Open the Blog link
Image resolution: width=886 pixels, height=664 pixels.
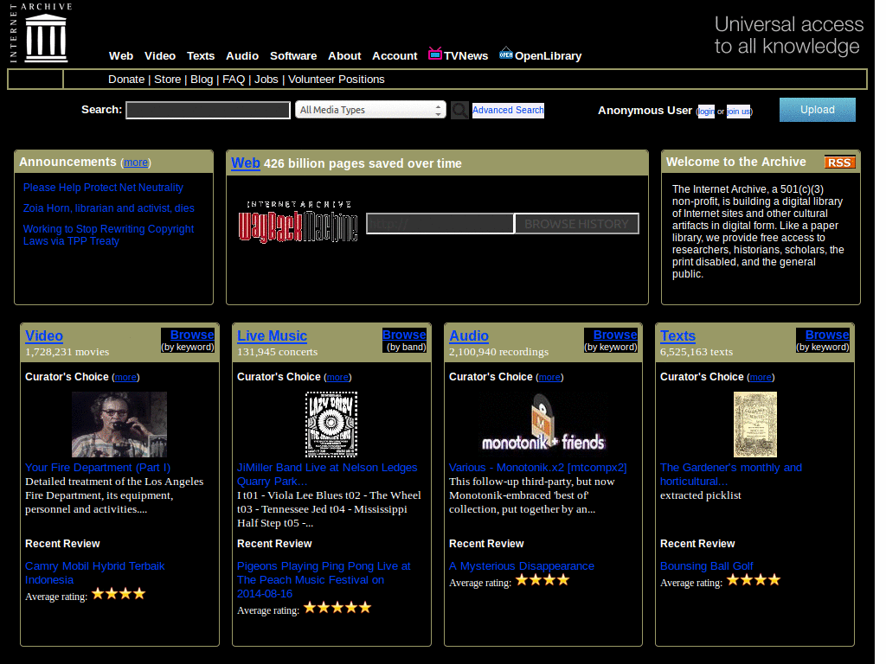202,80
